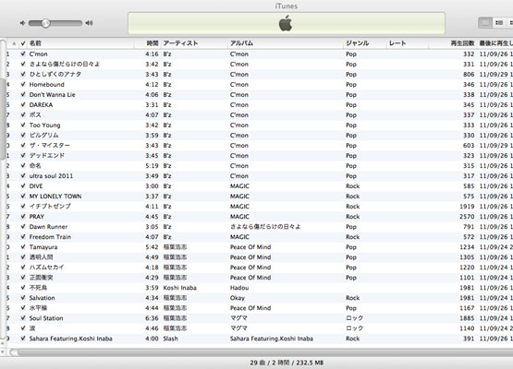
Task: Click play count 806
Action: pos(469,74)
